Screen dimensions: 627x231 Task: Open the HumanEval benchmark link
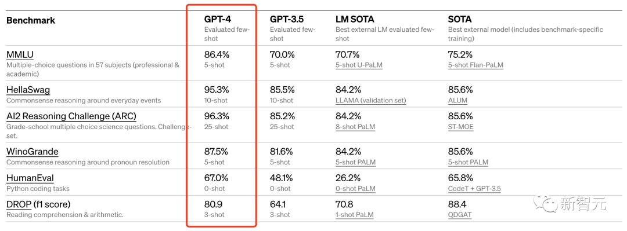[30, 178]
